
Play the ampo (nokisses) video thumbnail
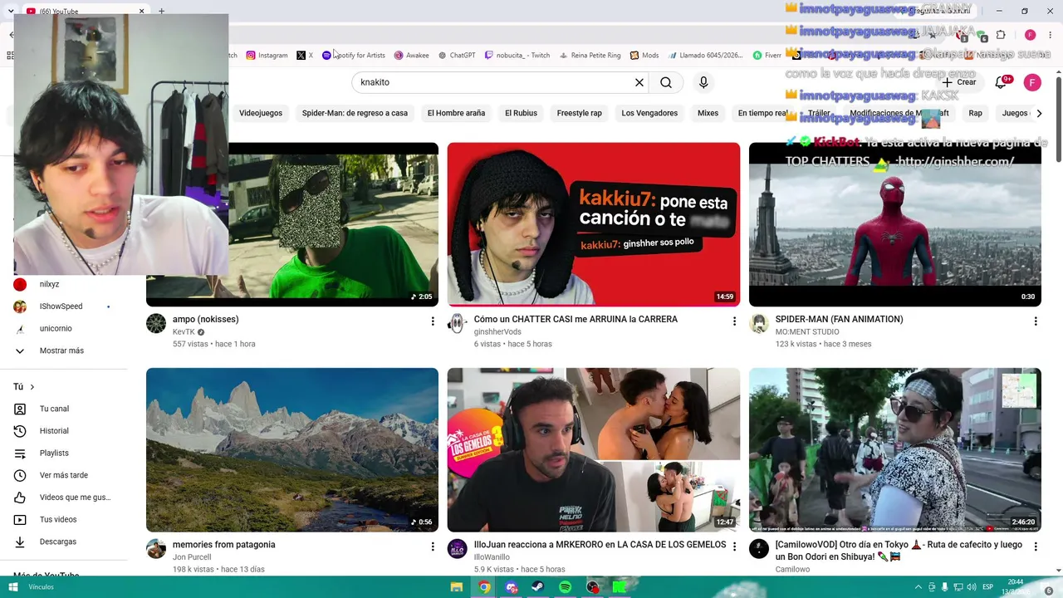tap(292, 224)
